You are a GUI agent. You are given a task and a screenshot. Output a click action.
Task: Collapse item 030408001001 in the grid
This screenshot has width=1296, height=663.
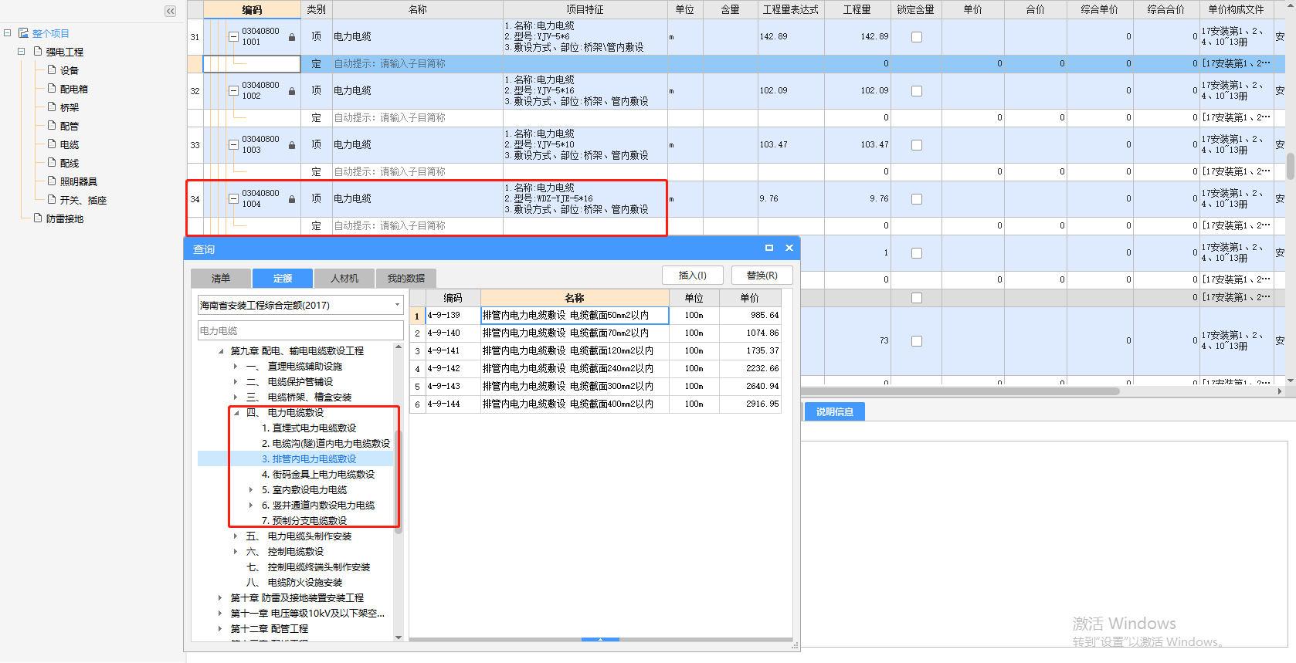[x=233, y=36]
